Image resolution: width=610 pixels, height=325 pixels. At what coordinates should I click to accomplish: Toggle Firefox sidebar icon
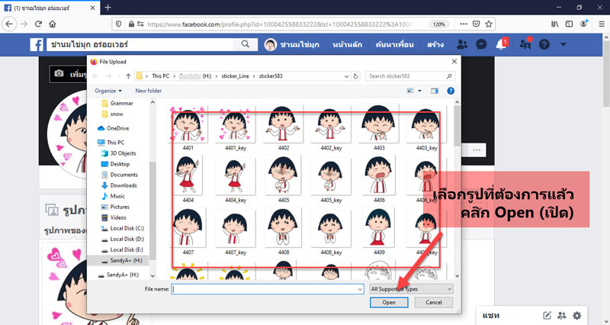569,24
